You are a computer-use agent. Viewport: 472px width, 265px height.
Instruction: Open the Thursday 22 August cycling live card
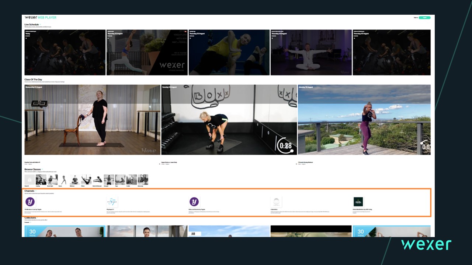(392, 53)
